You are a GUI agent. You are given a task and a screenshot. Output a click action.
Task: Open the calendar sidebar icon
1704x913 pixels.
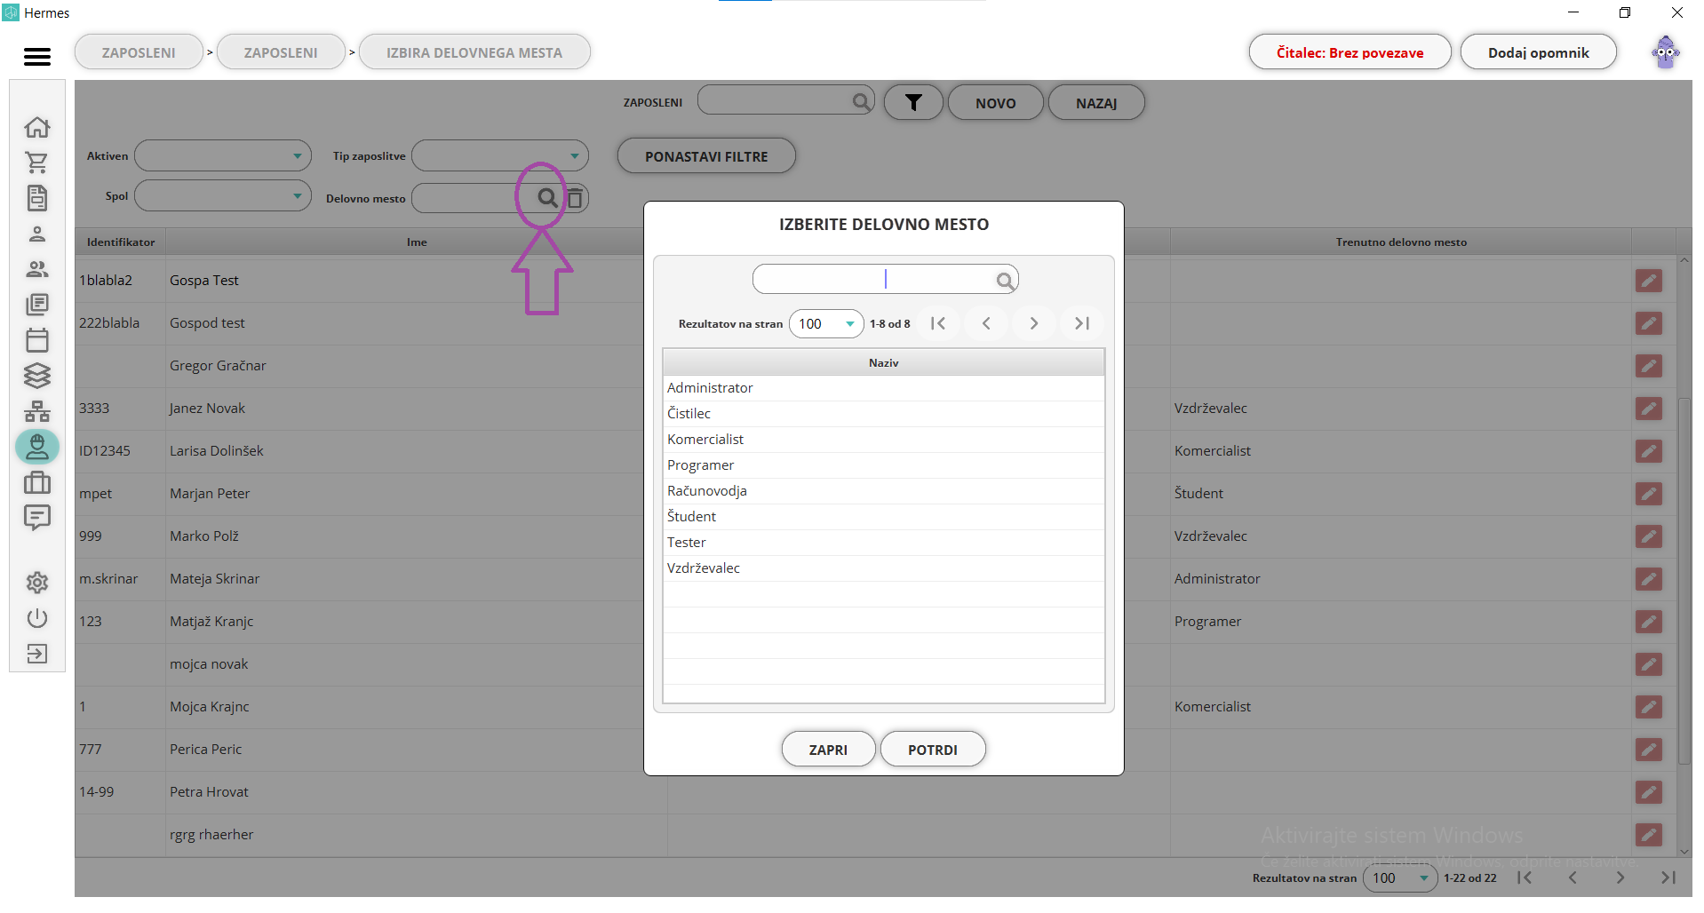click(37, 340)
